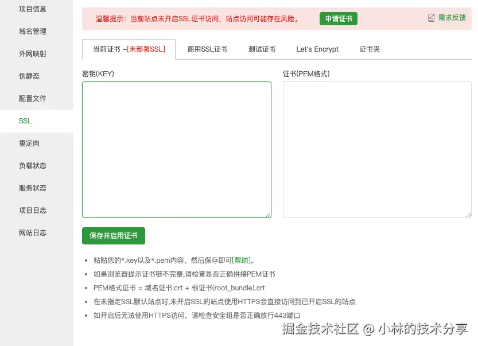Open the Let's Encrypt tab

pos(317,49)
